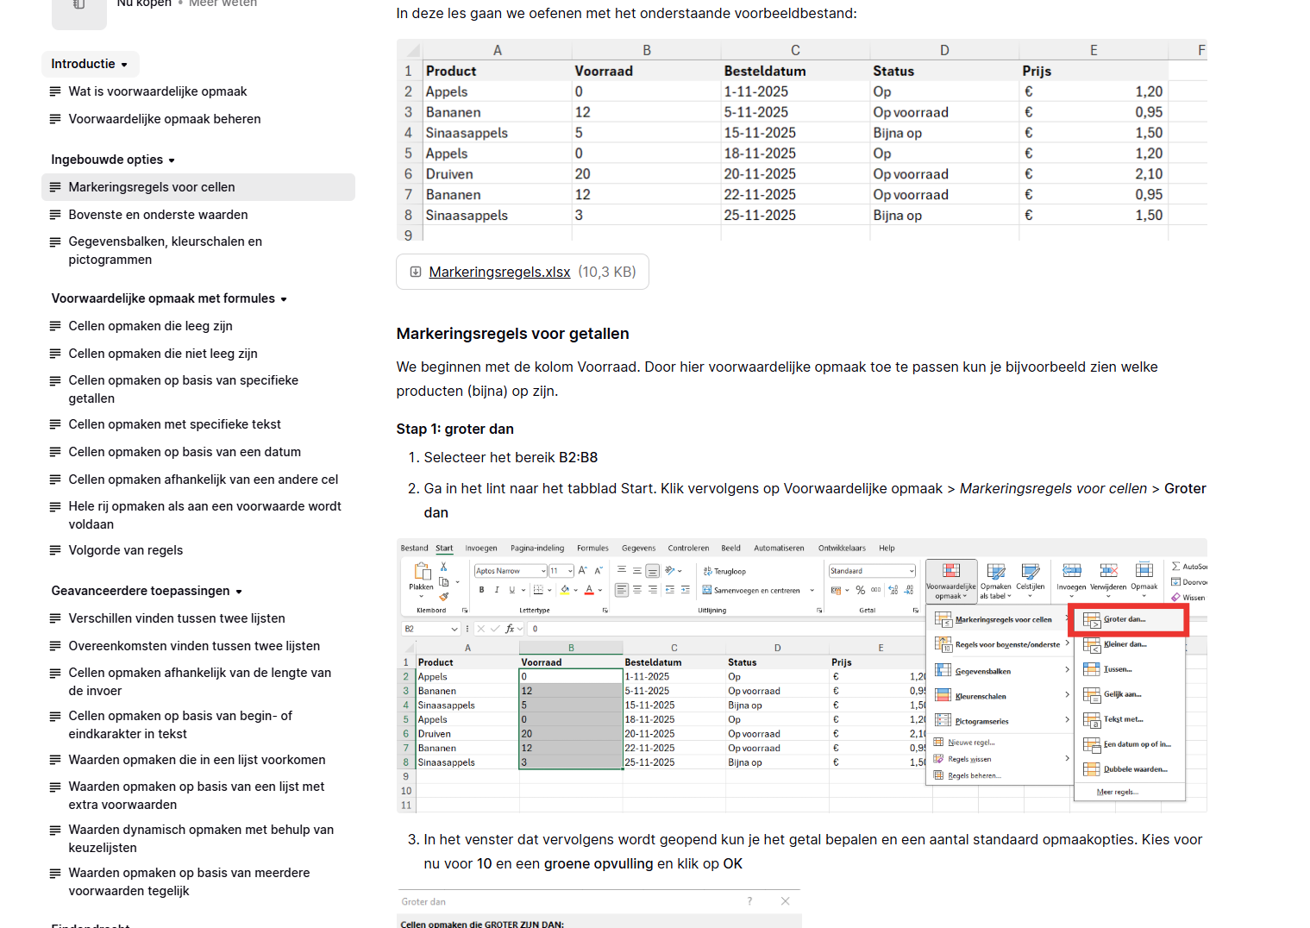Click the Kleurenschalen menu icon

tap(943, 696)
